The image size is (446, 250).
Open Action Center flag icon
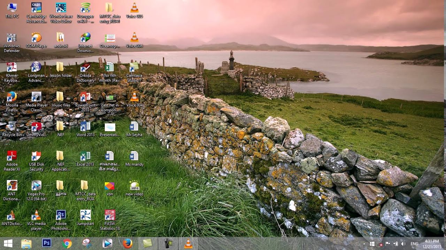388,244
